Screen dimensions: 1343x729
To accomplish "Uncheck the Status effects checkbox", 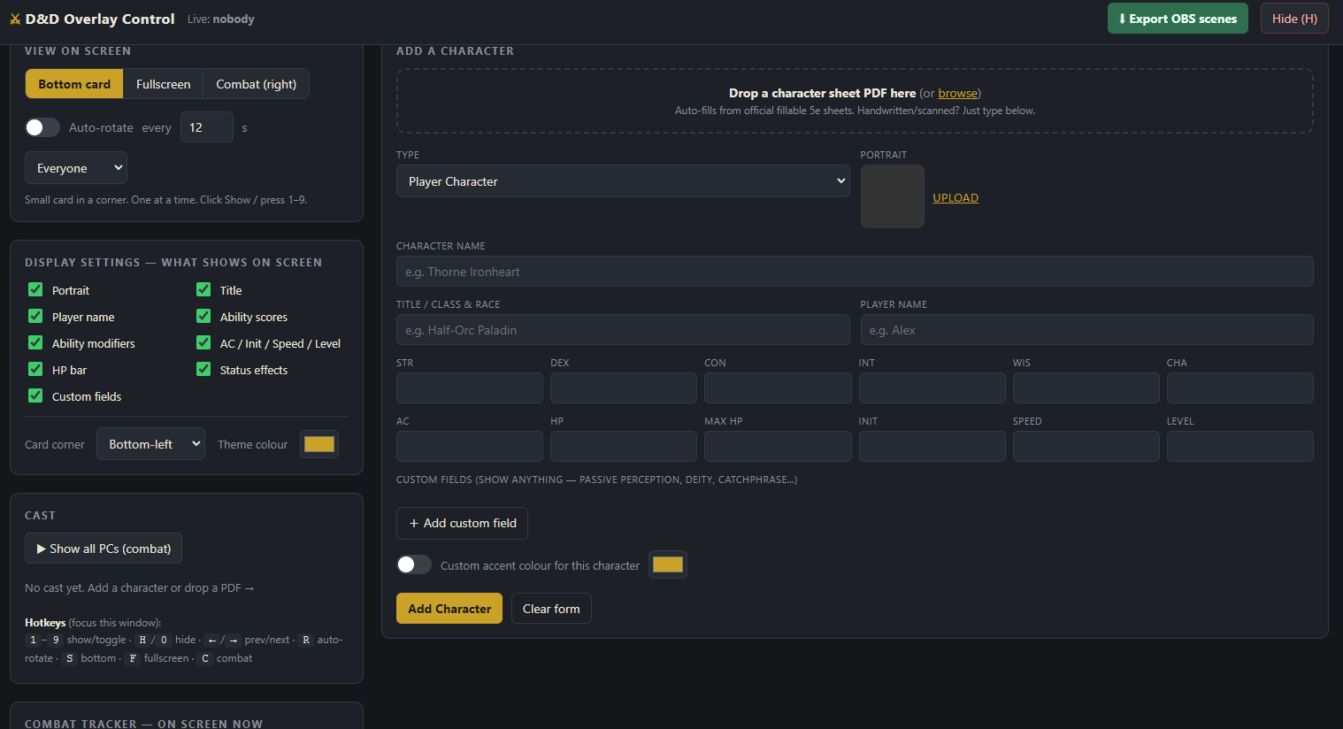I will click(203, 369).
